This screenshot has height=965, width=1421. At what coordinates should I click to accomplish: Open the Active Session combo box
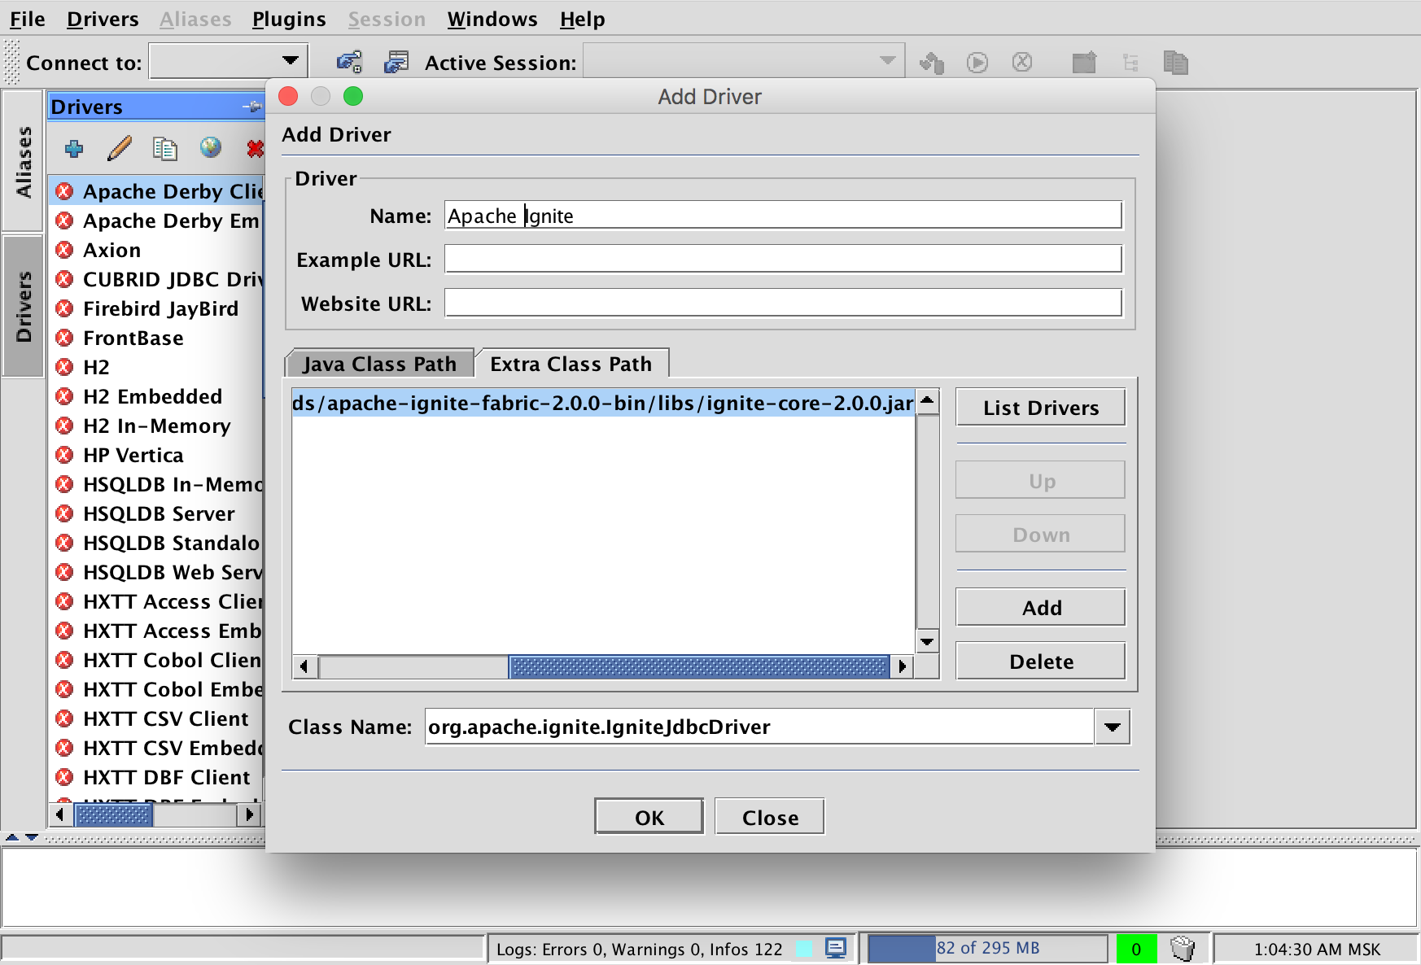click(x=744, y=62)
